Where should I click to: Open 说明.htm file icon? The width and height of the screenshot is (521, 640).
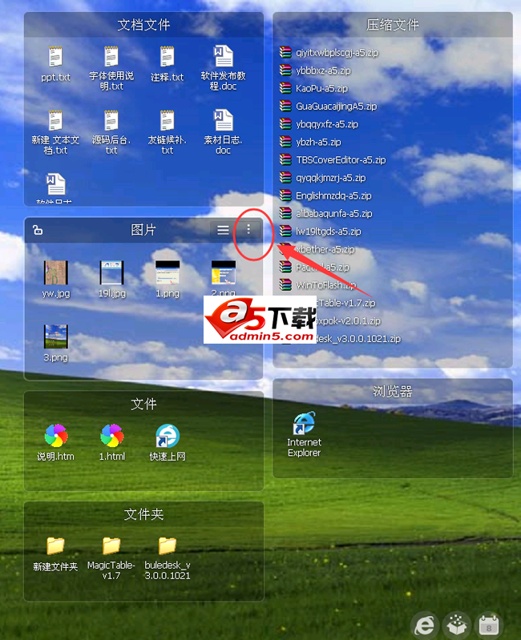point(56,436)
